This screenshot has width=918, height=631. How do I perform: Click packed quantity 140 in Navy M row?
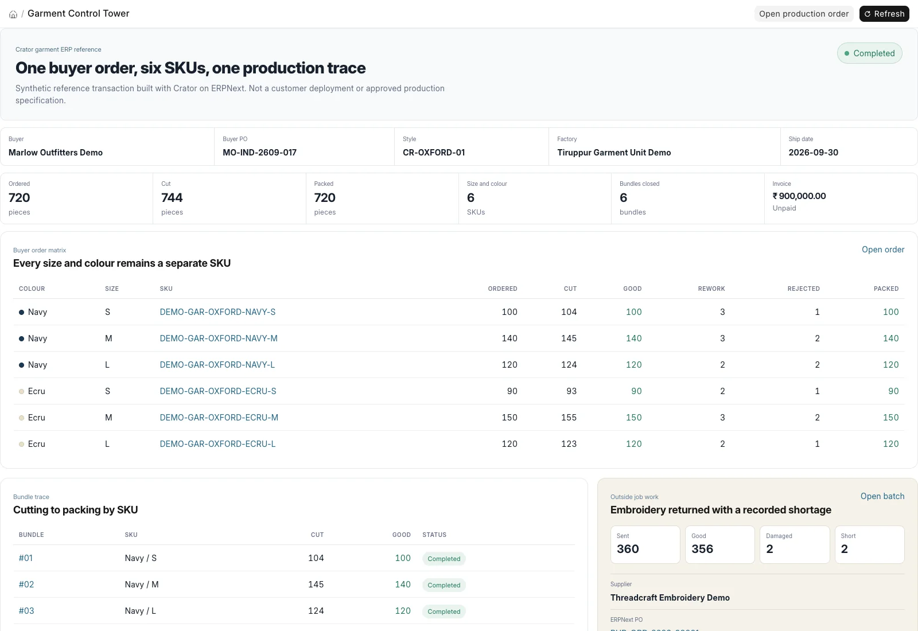(x=891, y=338)
